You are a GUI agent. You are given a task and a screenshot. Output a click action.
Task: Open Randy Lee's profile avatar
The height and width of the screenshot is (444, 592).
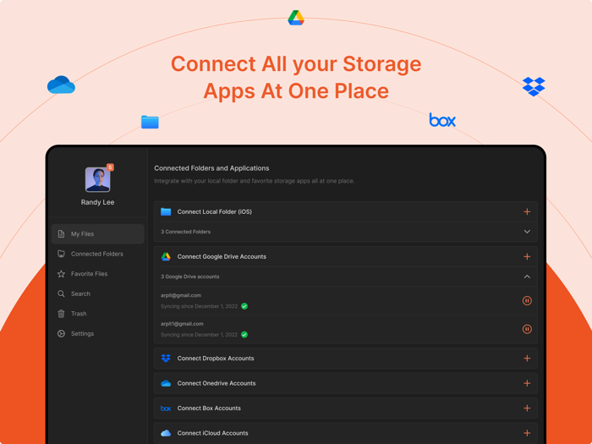97,179
